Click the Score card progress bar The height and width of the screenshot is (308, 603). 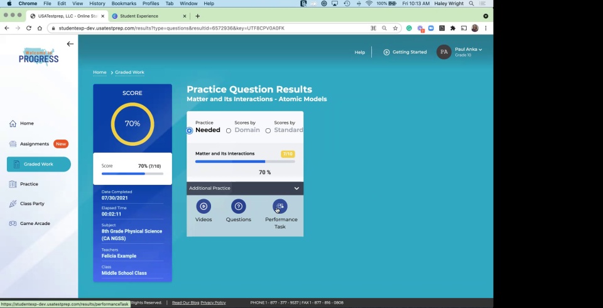click(133, 173)
